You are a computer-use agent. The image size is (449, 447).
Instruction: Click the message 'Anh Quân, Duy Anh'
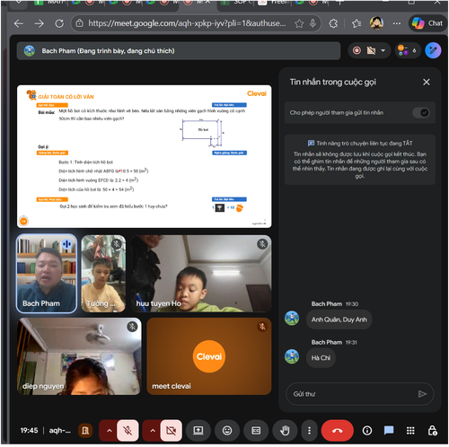coord(339,320)
